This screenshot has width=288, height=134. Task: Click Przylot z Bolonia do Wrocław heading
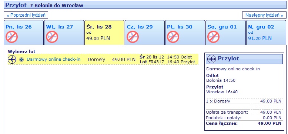point(44,5)
